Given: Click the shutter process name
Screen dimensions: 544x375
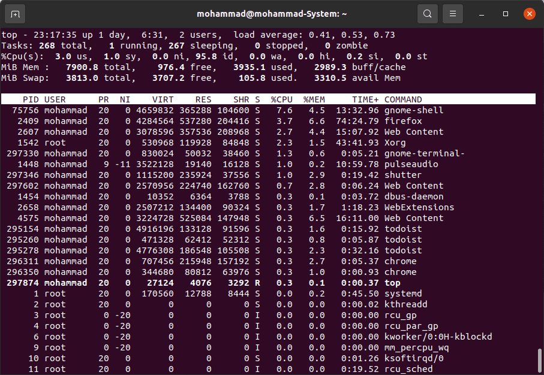Looking at the screenshot, I should point(403,175).
